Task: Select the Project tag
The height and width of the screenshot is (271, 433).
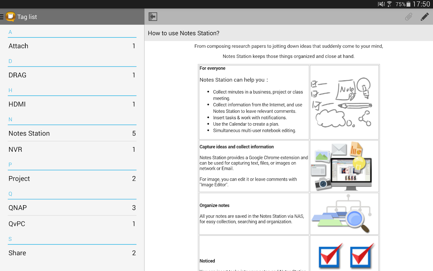Action: click(72, 179)
